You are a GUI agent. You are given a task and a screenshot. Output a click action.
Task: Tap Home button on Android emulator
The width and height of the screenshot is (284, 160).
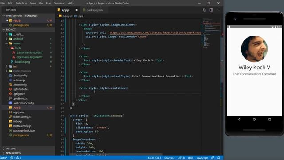point(254,120)
